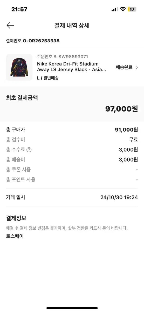Screen dimensions: 144x312
Task: Tap the 총 수수료 fee label
Action: (x=15, y=149)
